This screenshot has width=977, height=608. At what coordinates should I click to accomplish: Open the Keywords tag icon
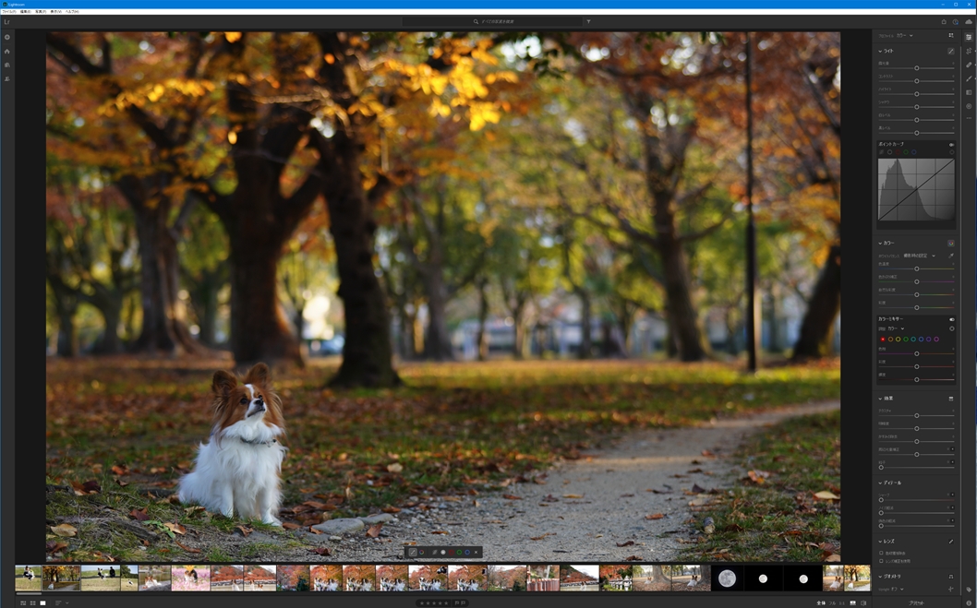[969, 590]
